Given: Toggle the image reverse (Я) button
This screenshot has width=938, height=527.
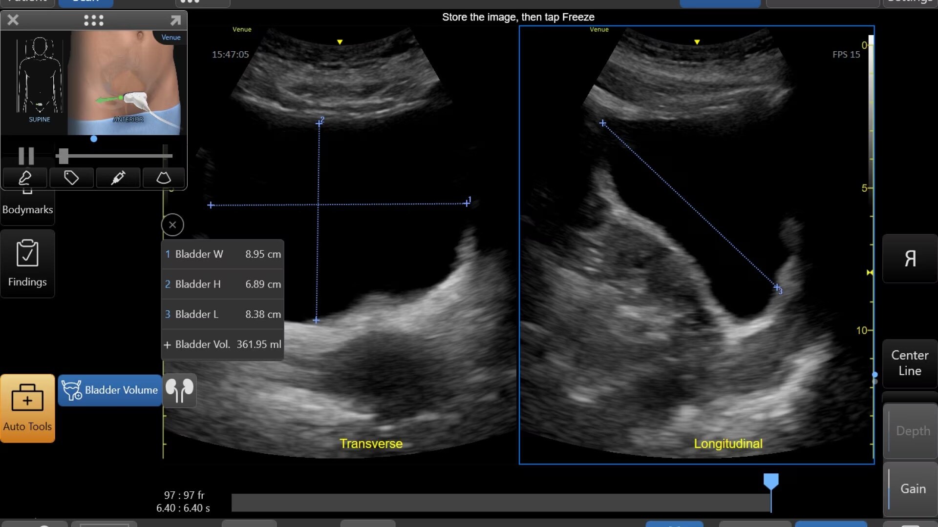Looking at the screenshot, I should pyautogui.click(x=910, y=259).
